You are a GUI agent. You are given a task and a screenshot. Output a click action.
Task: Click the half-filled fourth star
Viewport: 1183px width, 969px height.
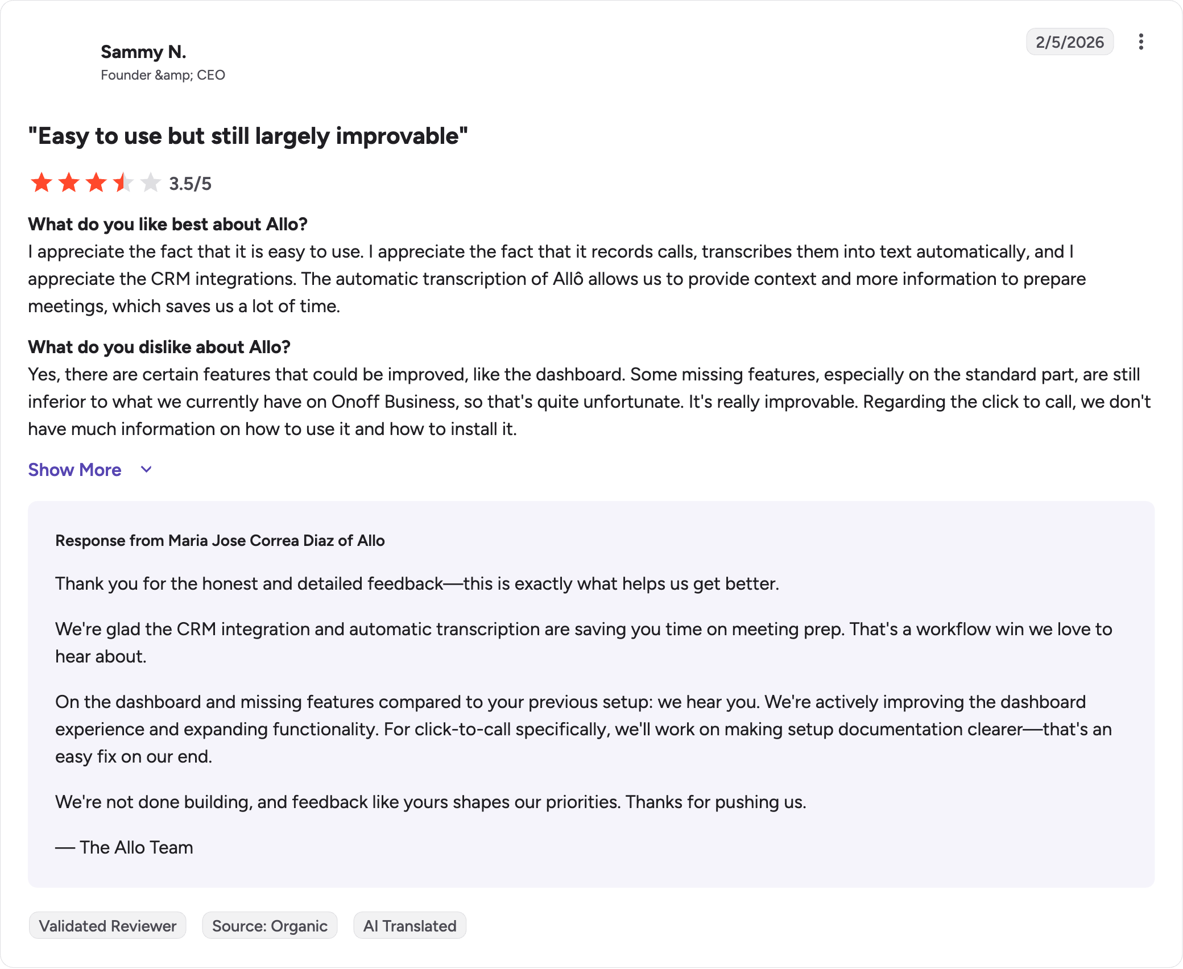(x=123, y=183)
